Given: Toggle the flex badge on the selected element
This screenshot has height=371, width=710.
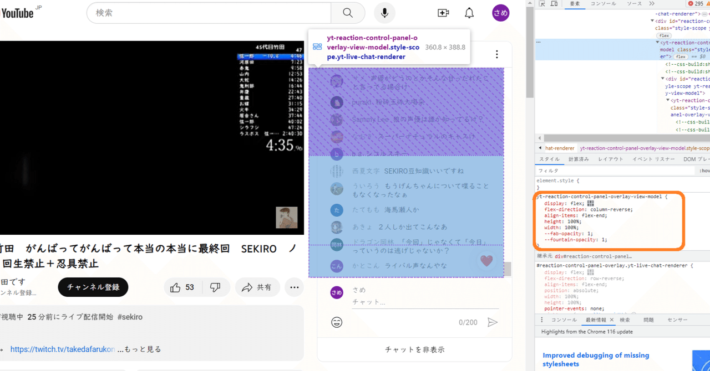Looking at the screenshot, I should pos(681,55).
